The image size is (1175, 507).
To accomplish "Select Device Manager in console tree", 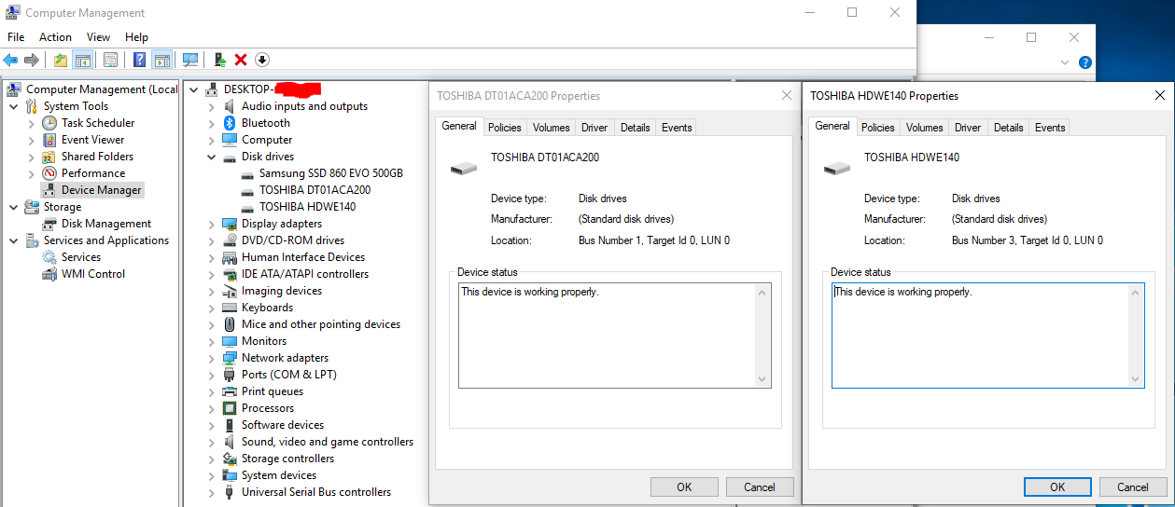I will [101, 190].
